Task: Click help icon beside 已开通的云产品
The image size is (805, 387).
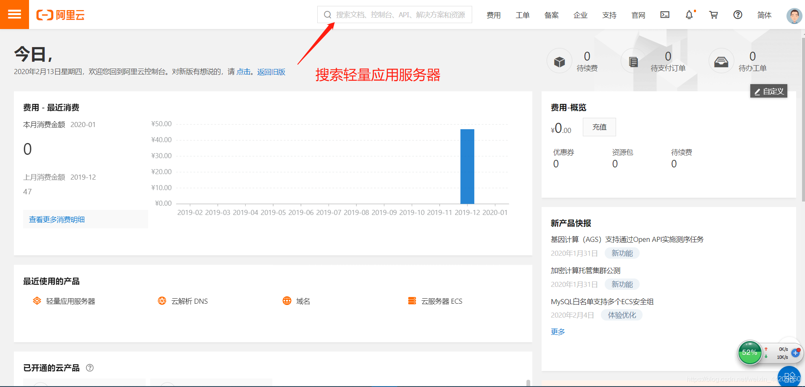Action: (90, 368)
